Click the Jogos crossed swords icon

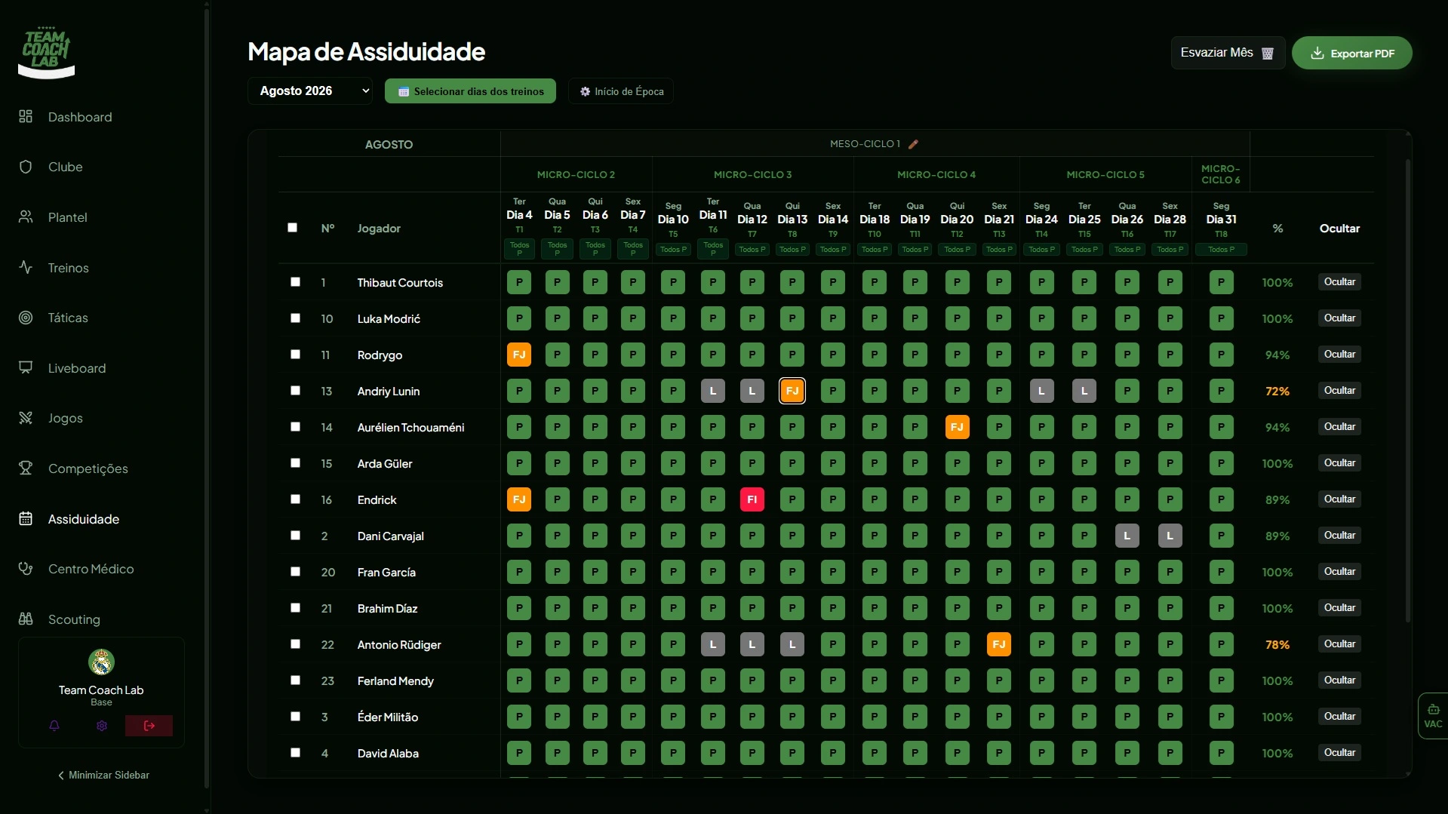pos(26,418)
